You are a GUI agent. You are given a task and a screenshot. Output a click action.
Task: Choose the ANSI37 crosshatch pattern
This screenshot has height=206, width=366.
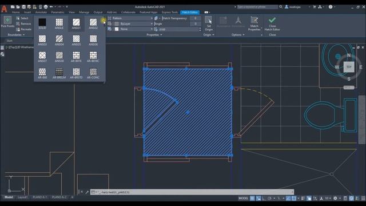42,56
